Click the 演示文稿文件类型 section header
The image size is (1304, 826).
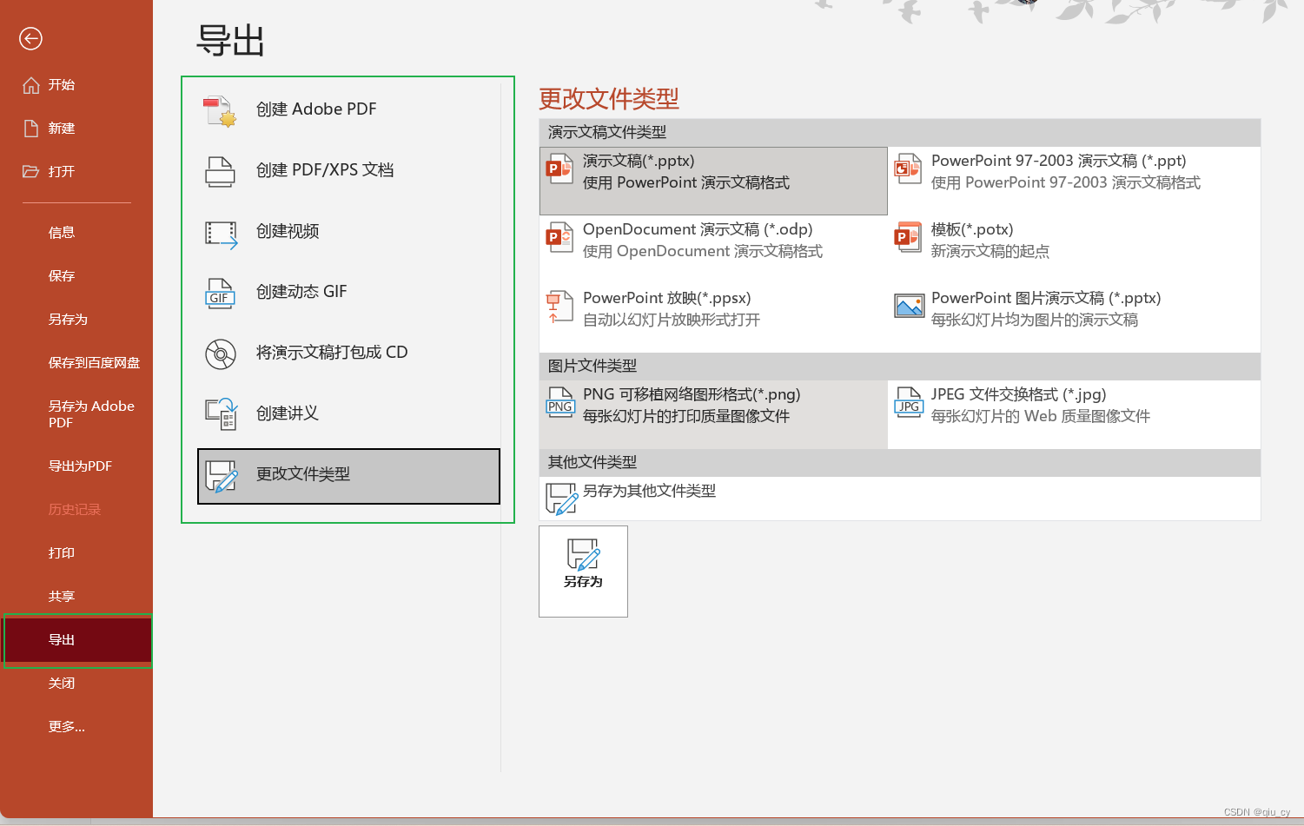click(899, 133)
